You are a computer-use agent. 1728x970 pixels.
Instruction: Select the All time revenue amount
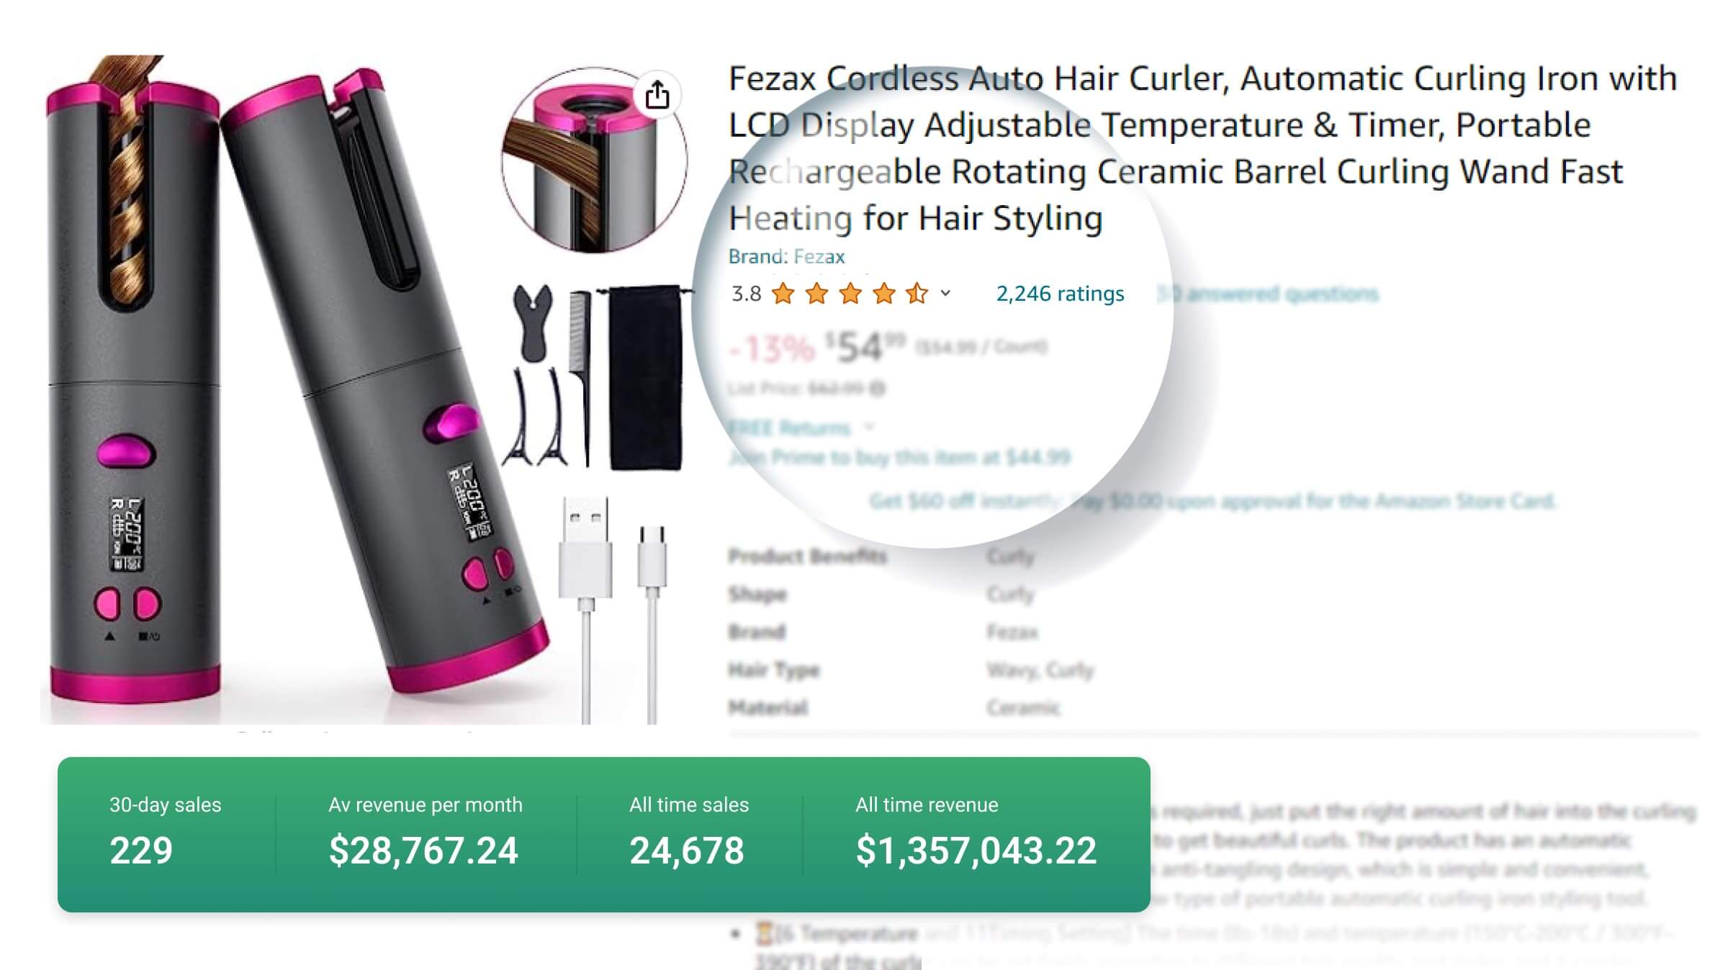[x=976, y=851]
